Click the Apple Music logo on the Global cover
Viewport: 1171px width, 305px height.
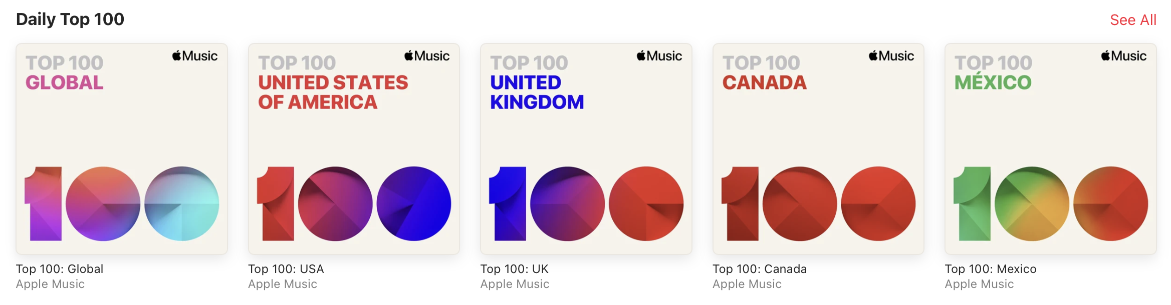[x=195, y=56]
